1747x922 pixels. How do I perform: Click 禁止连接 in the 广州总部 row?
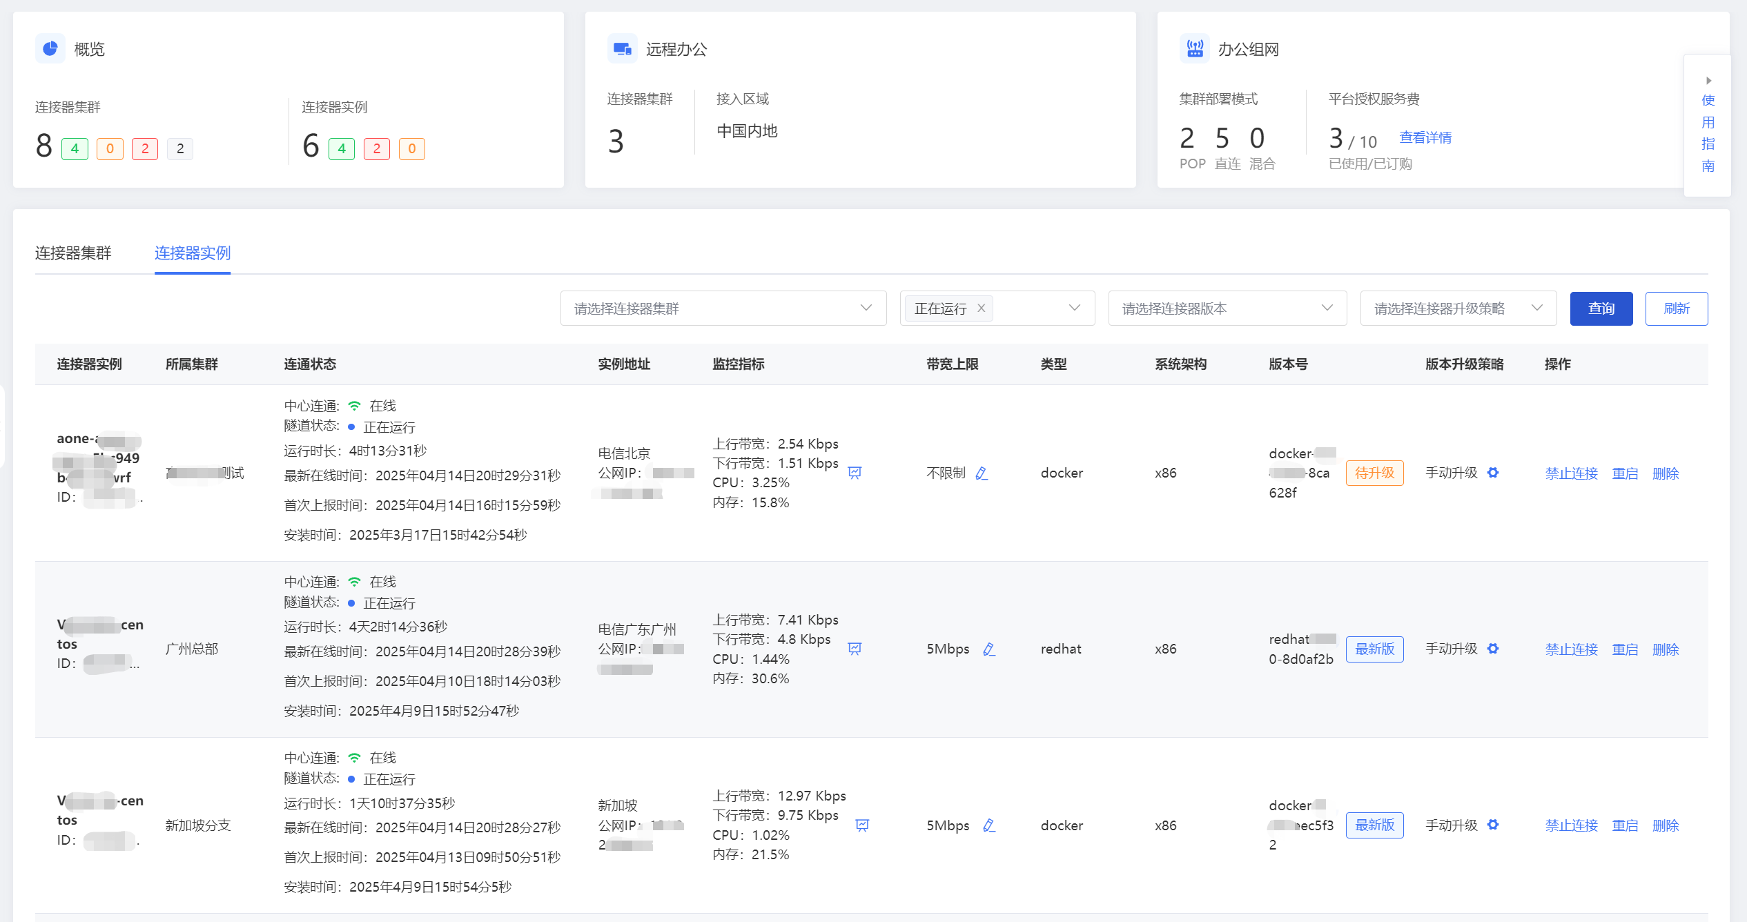[x=1572, y=649]
